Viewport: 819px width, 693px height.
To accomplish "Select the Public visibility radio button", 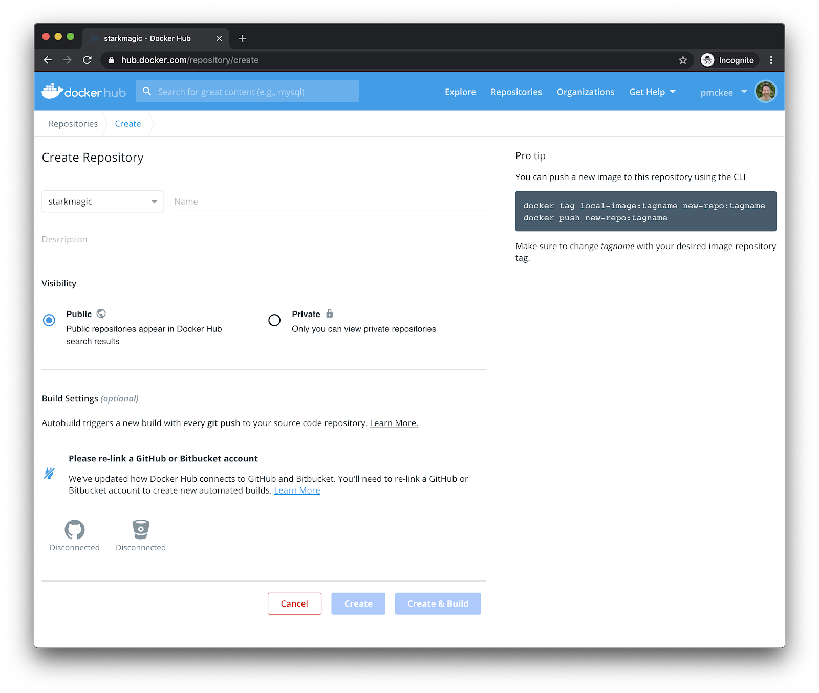I will (x=49, y=320).
